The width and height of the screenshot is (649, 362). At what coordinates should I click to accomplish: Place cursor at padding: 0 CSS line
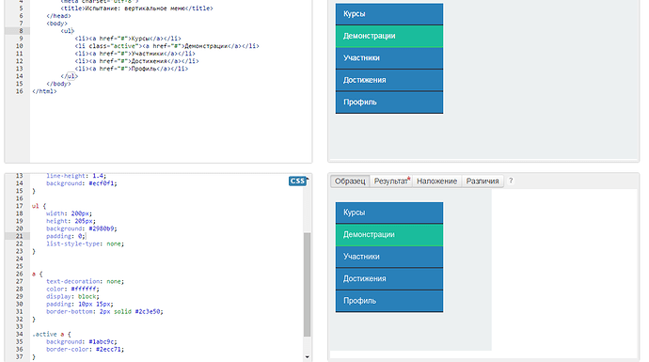pyautogui.click(x=66, y=236)
